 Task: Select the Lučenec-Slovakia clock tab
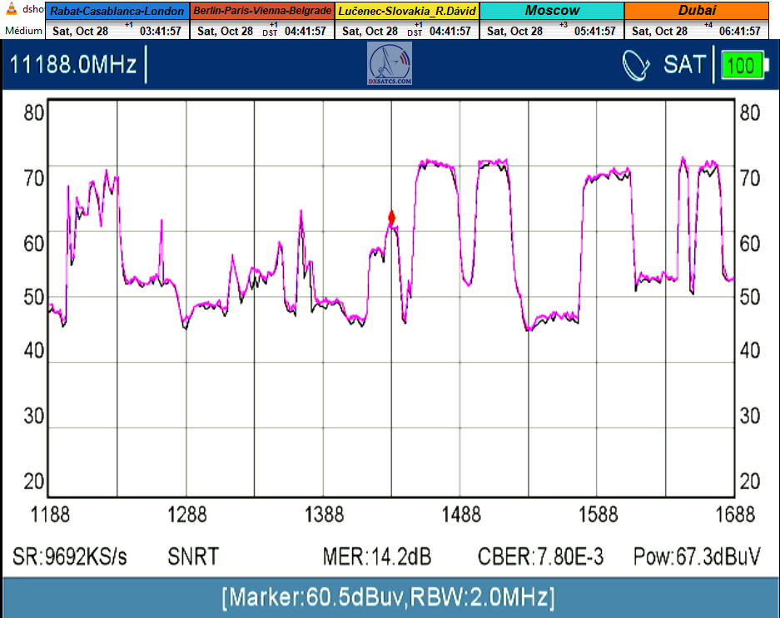coord(406,11)
